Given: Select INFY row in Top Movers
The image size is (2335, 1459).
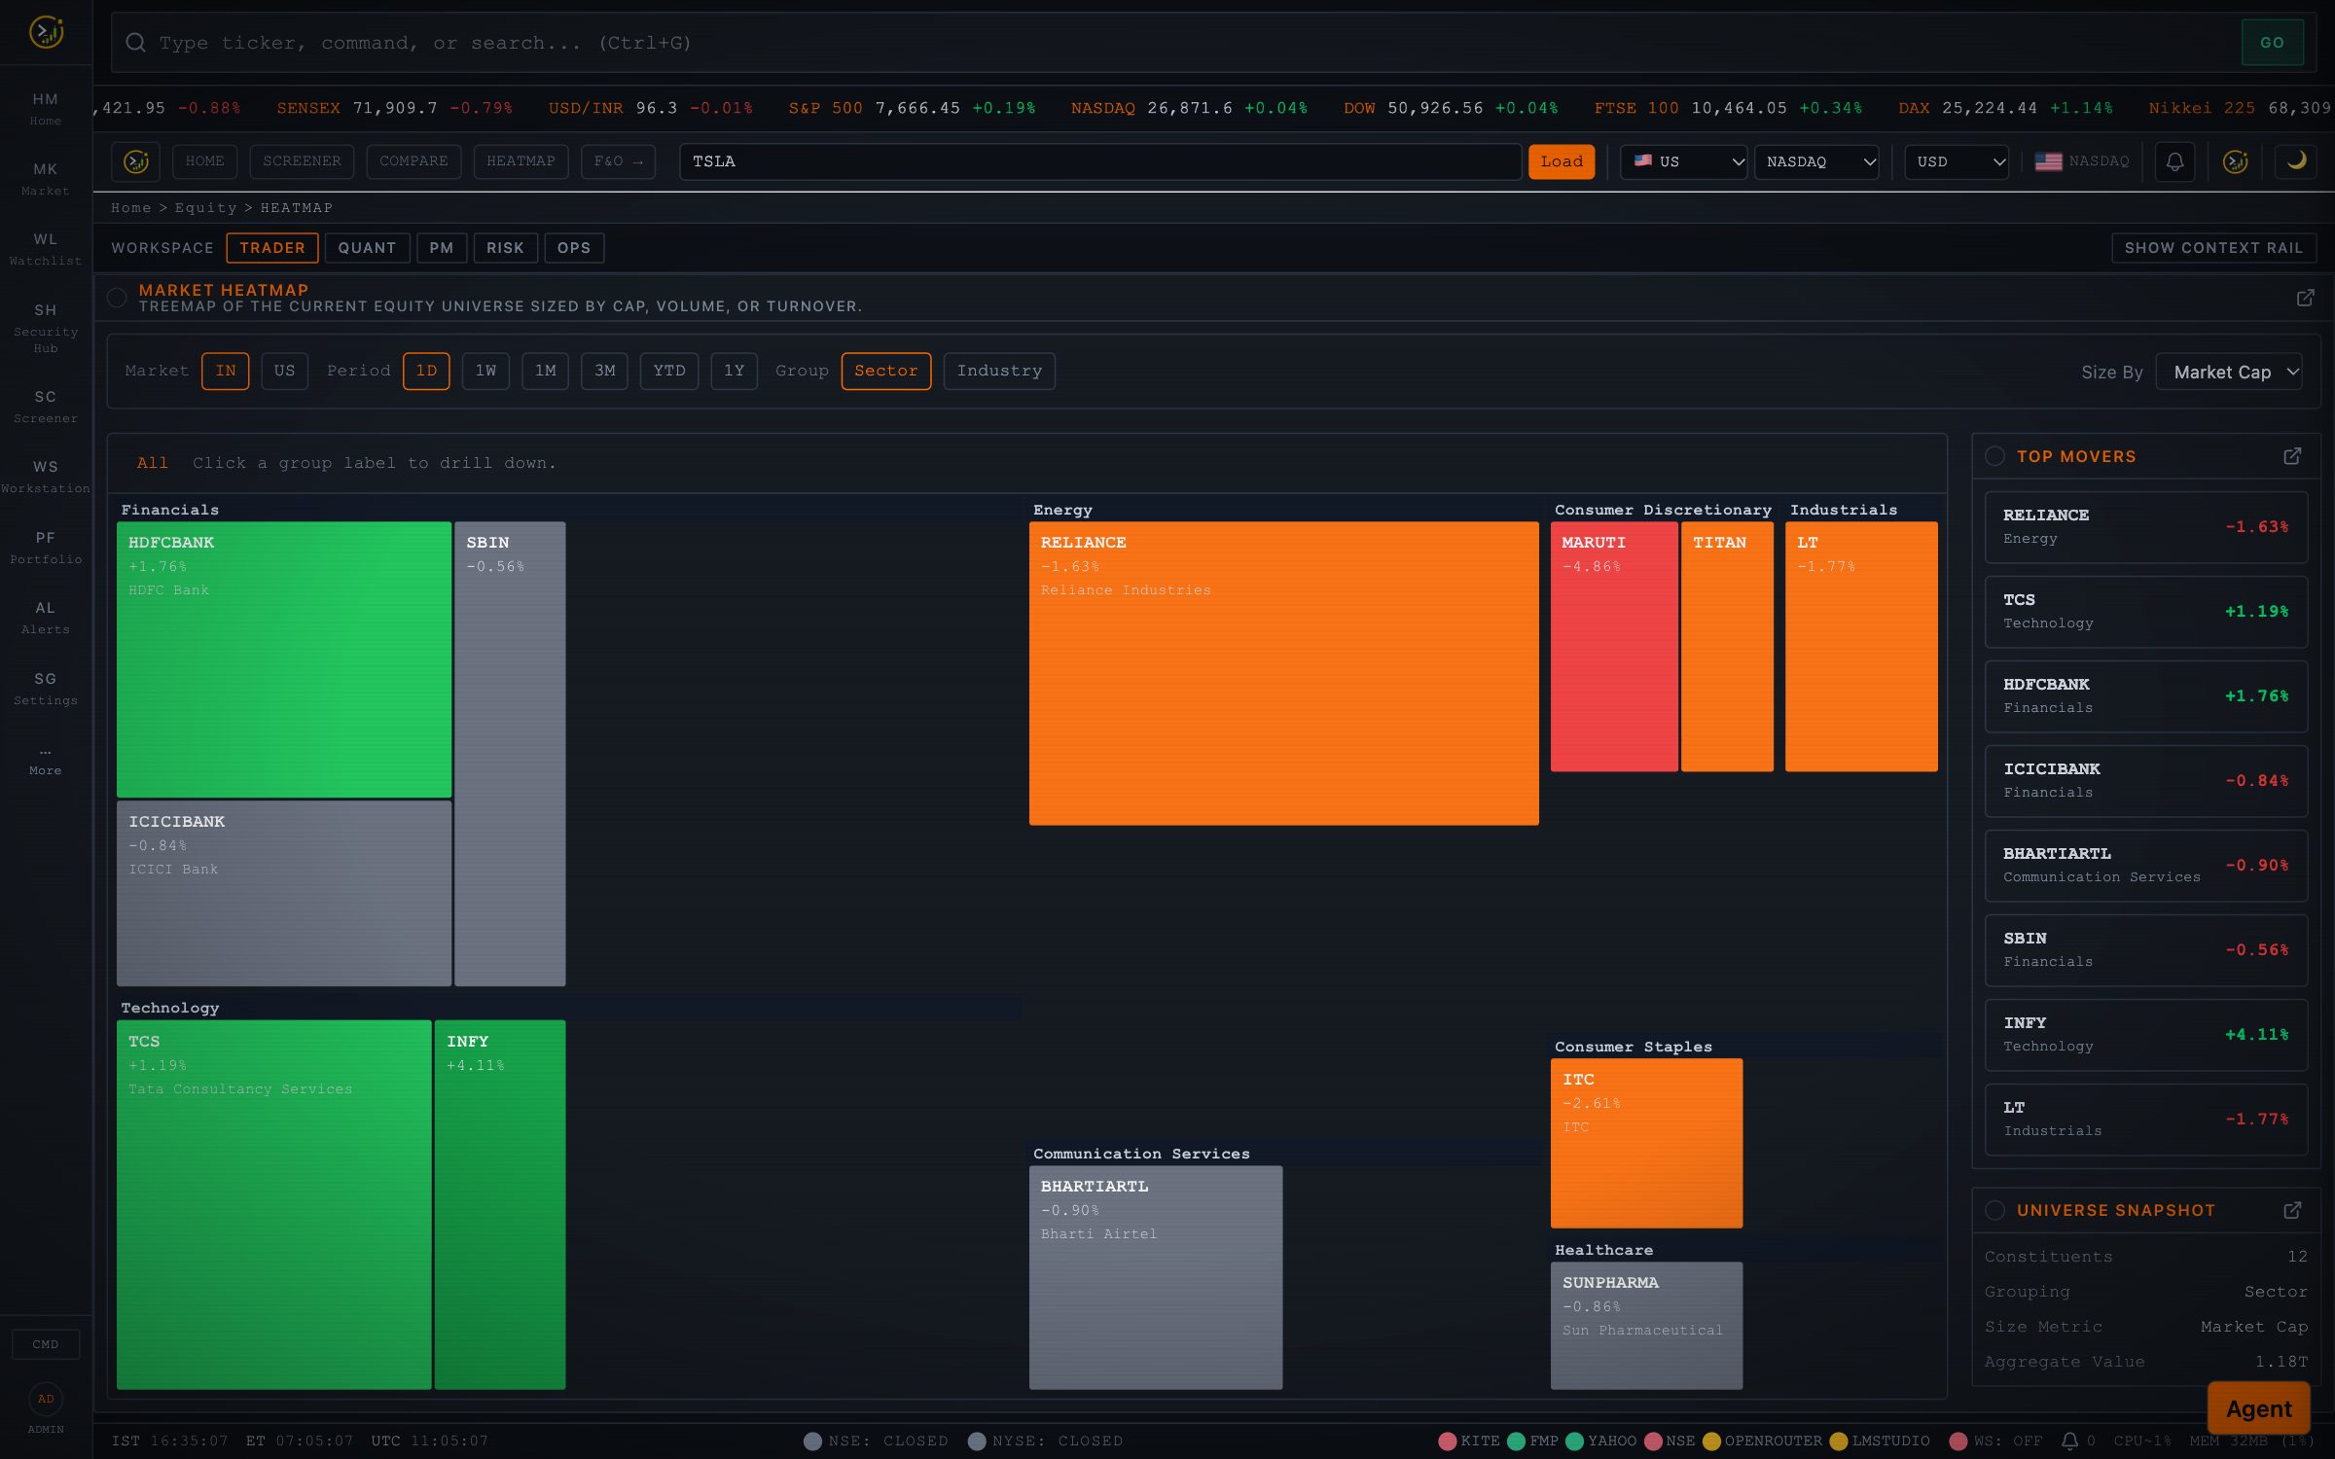Looking at the screenshot, I should coord(2145,1035).
